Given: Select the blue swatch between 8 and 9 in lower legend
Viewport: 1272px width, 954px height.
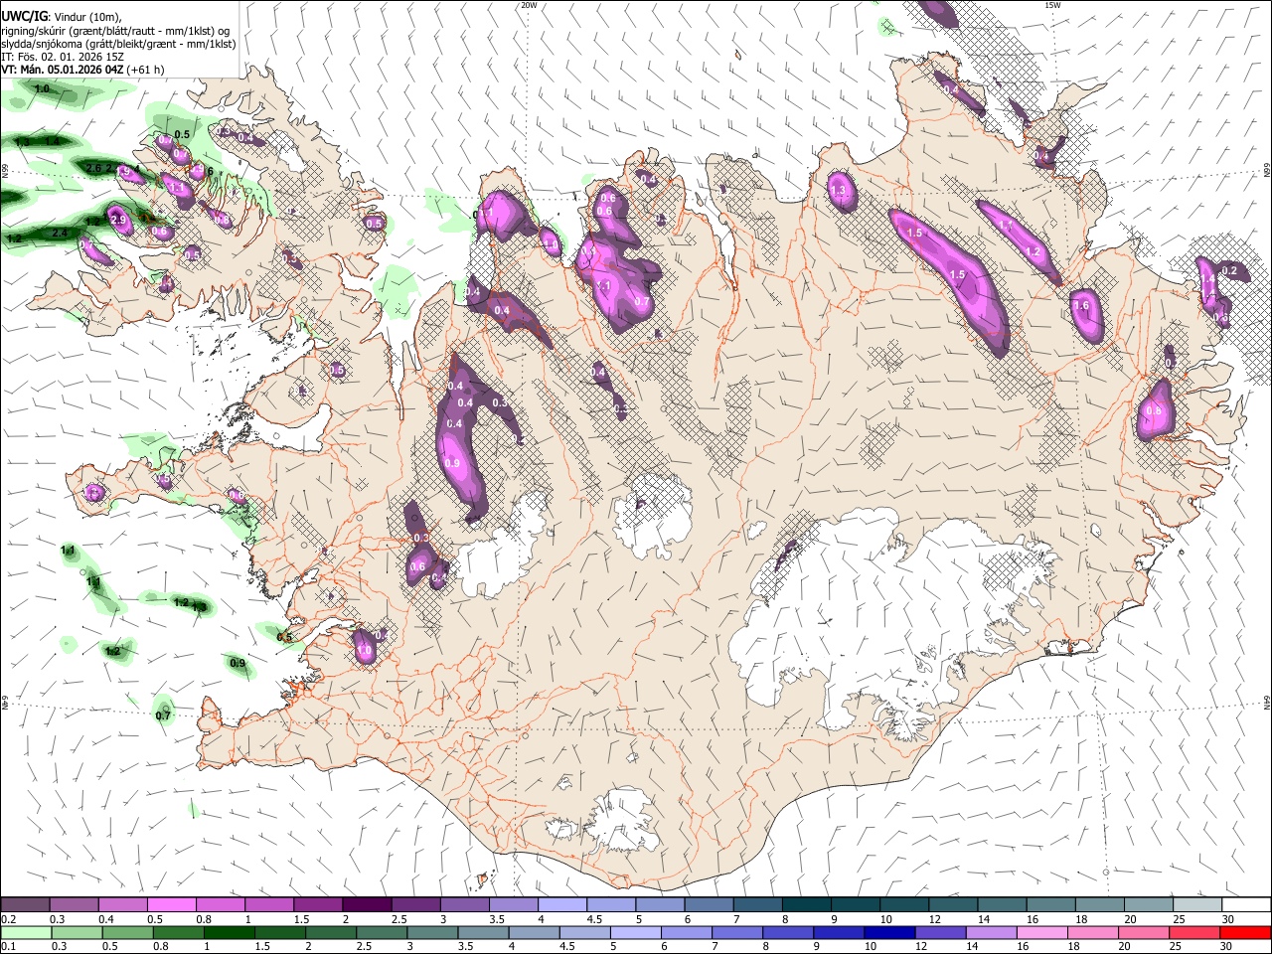Looking at the screenshot, I should pos(788,932).
